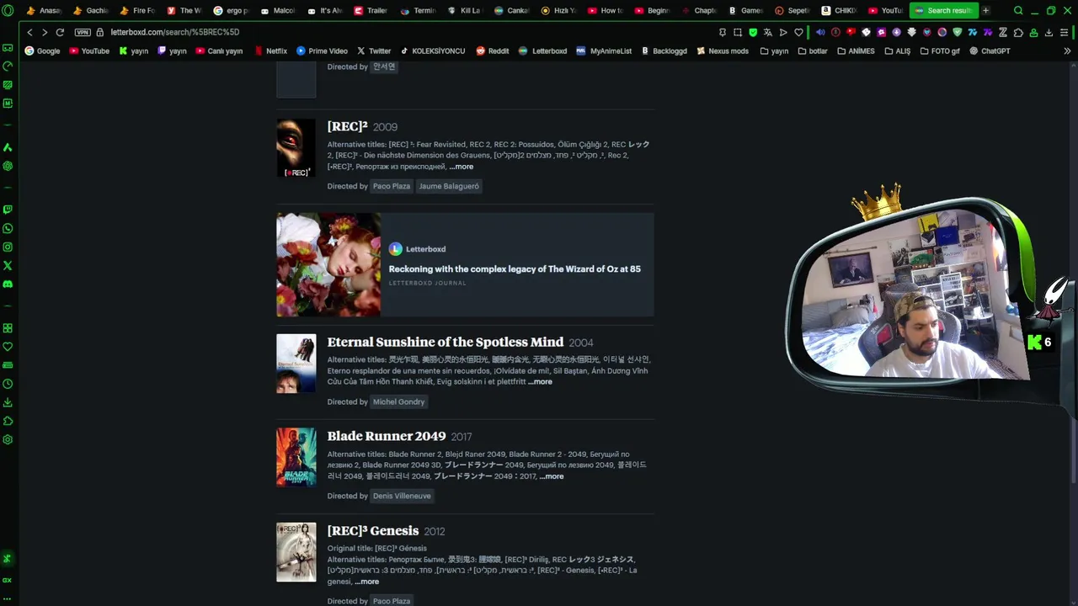Open GX Control gamepad icon in sidebar

(x=8, y=48)
